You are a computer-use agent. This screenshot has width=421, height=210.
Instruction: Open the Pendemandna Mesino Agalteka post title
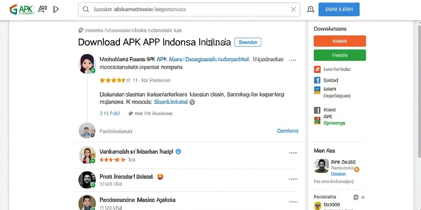[137, 200]
